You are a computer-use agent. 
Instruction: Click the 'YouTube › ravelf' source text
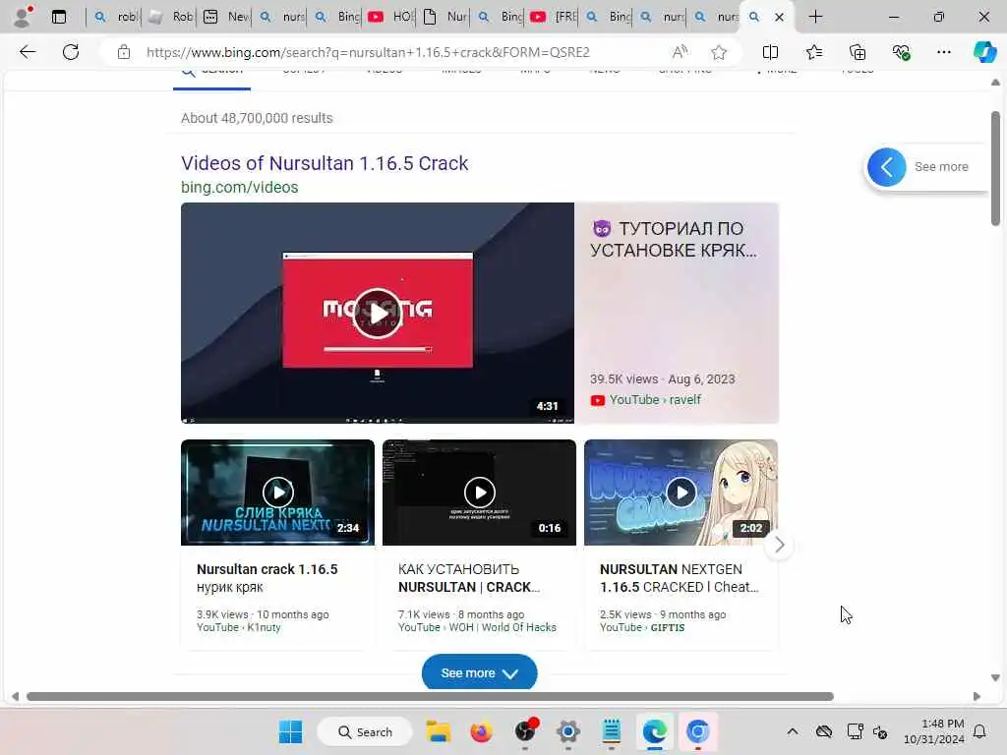pyautogui.click(x=654, y=399)
